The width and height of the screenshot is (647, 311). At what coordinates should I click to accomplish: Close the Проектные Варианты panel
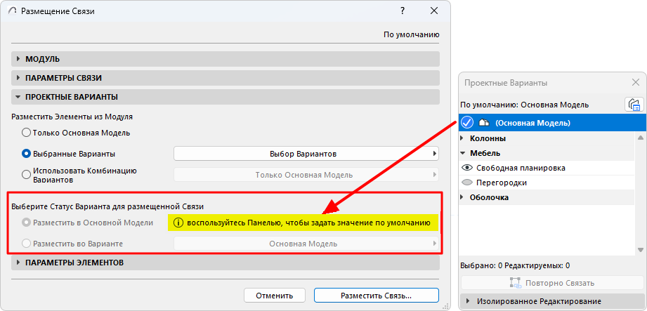pos(636,83)
